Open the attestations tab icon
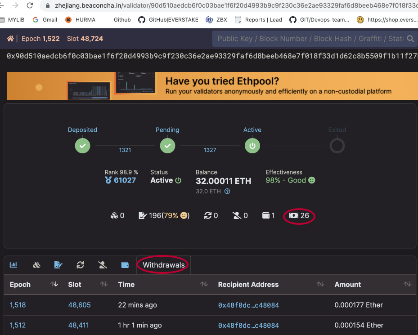This screenshot has width=418, height=335. coord(58,265)
